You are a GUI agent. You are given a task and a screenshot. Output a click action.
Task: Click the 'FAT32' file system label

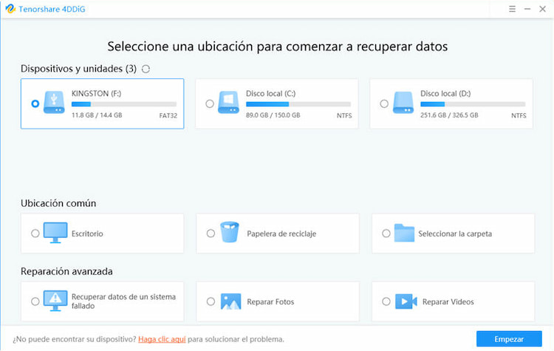[x=168, y=115]
